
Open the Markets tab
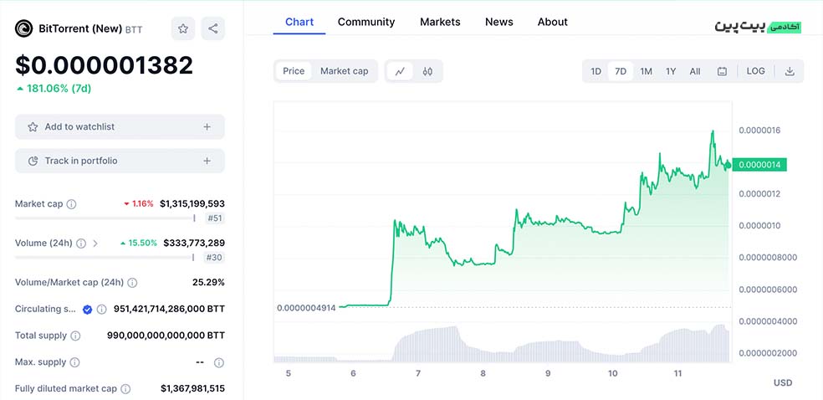point(440,22)
